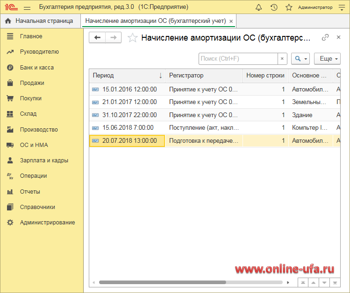Click the forward navigation arrow

(x=113, y=38)
